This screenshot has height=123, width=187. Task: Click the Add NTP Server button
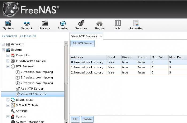tap(82, 43)
